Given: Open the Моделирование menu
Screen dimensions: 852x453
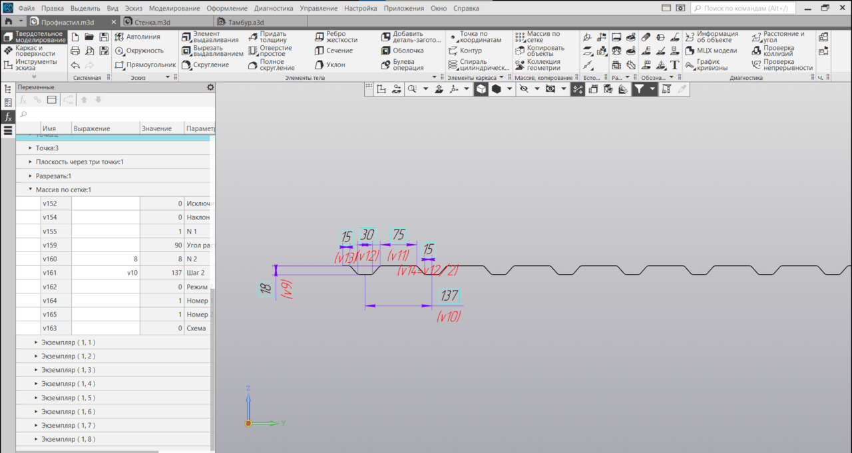Looking at the screenshot, I should click(174, 9).
